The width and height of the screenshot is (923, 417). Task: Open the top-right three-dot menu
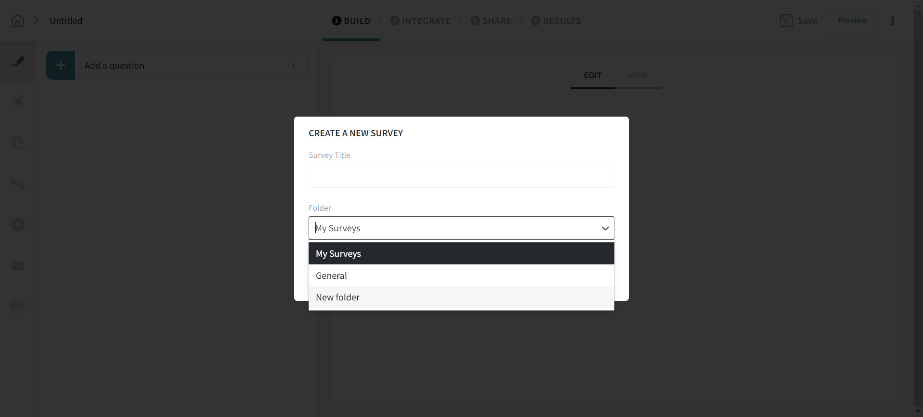click(x=893, y=21)
